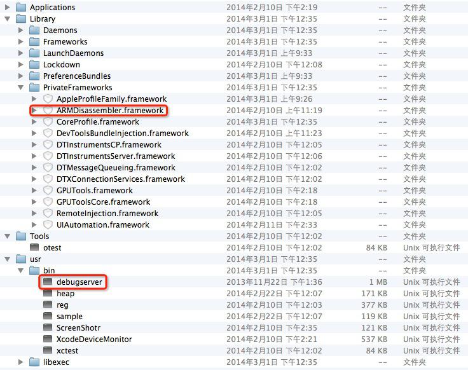Click the Daemons folder icon
Screen dimensions: 468x370
click(x=34, y=30)
